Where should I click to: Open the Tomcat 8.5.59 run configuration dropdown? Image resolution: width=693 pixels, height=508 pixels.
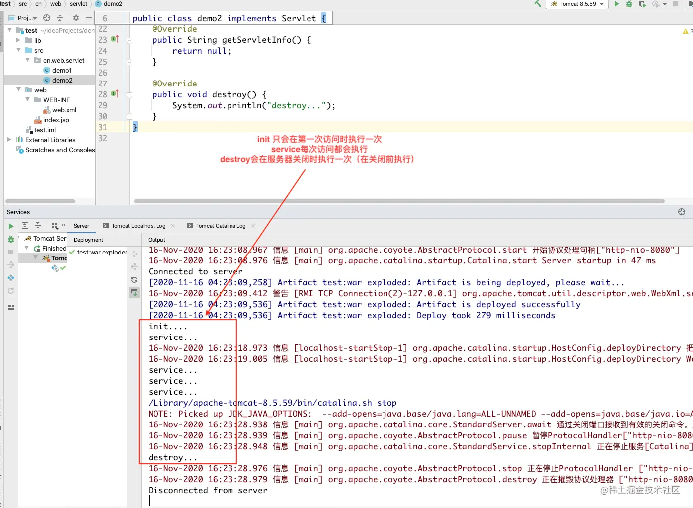pyautogui.click(x=577, y=4)
